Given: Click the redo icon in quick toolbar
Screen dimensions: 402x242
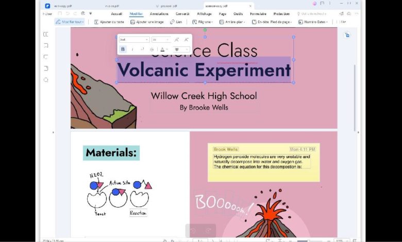Looking at the screenshot, I should [x=75, y=13].
